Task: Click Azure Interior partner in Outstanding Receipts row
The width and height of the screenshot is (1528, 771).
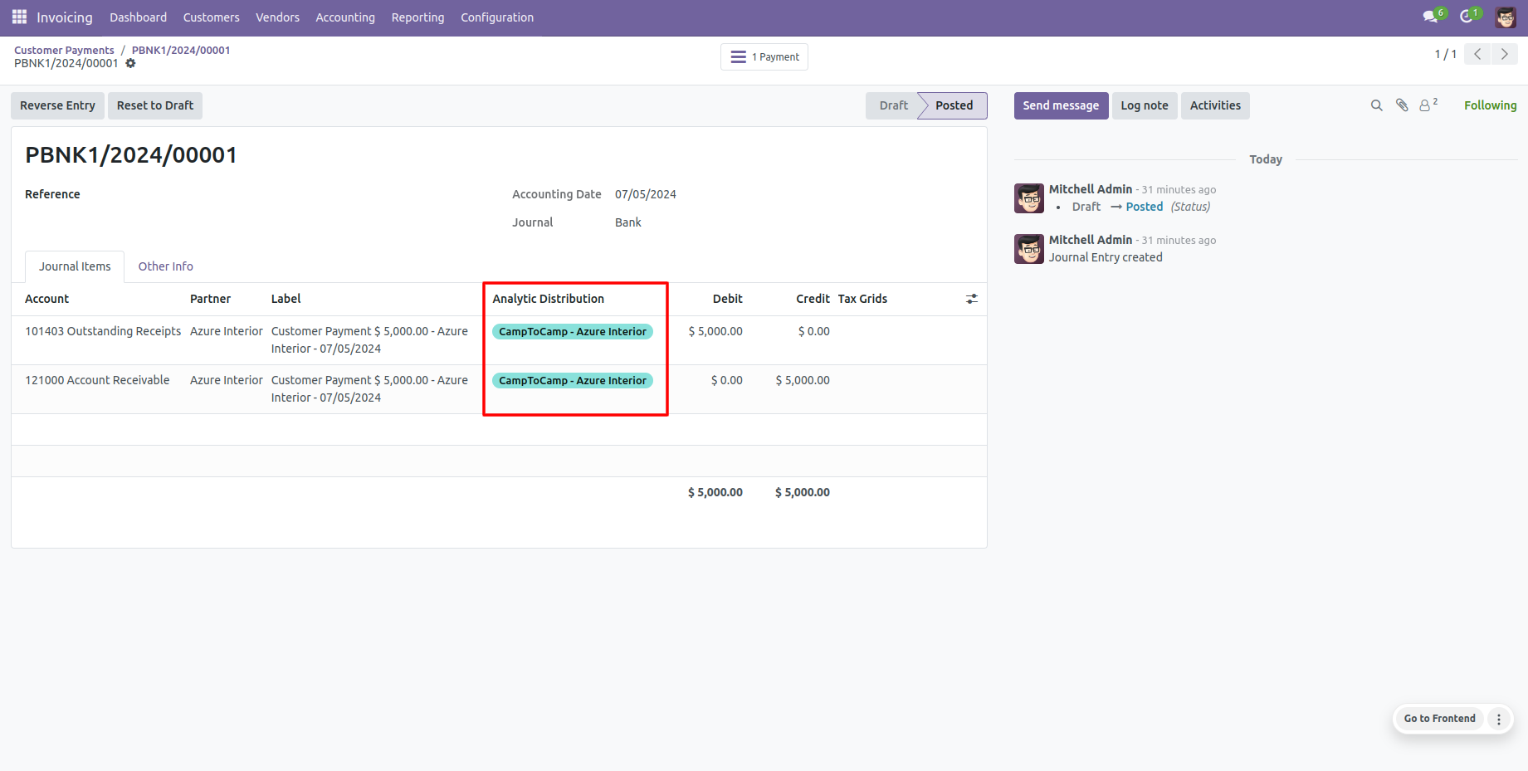Action: (226, 331)
